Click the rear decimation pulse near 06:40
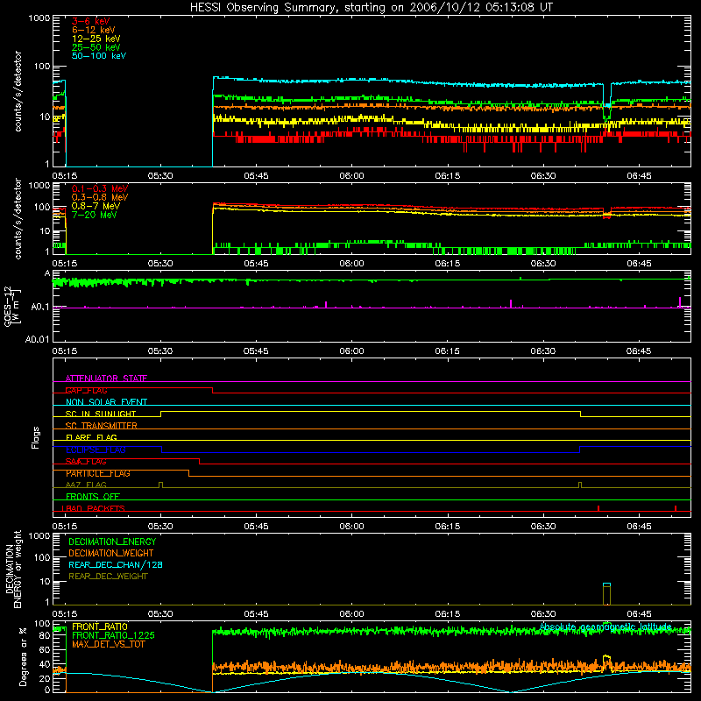 point(606,594)
